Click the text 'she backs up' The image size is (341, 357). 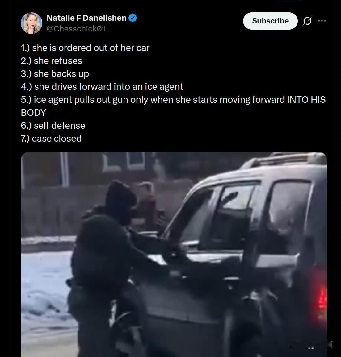[x=61, y=74]
